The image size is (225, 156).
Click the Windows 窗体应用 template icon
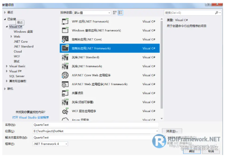pos(65,30)
